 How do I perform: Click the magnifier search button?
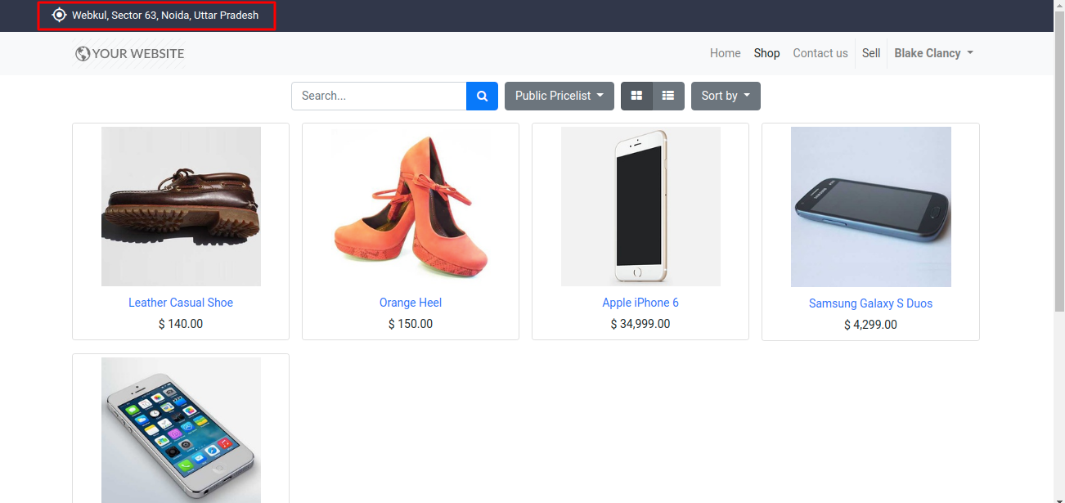483,96
